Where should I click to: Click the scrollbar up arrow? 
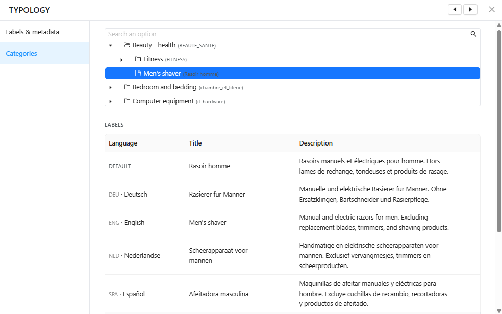499,26
